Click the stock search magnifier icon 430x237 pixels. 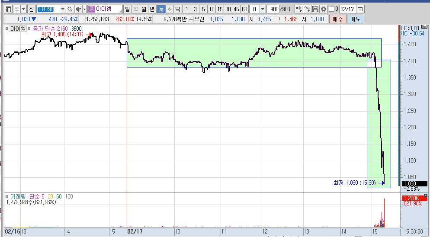click(x=70, y=9)
